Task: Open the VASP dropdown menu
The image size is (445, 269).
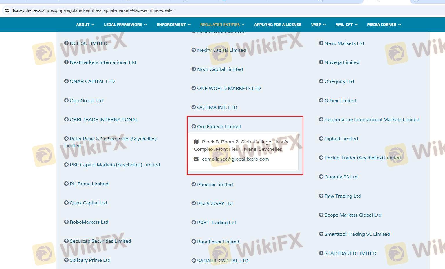Action: (x=318, y=25)
